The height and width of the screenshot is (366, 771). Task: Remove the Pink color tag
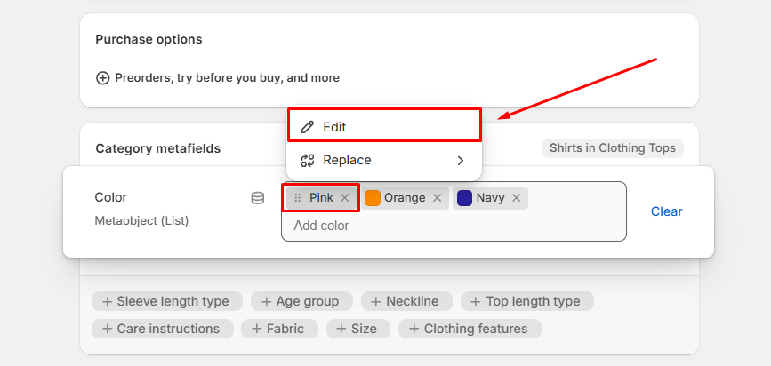345,198
